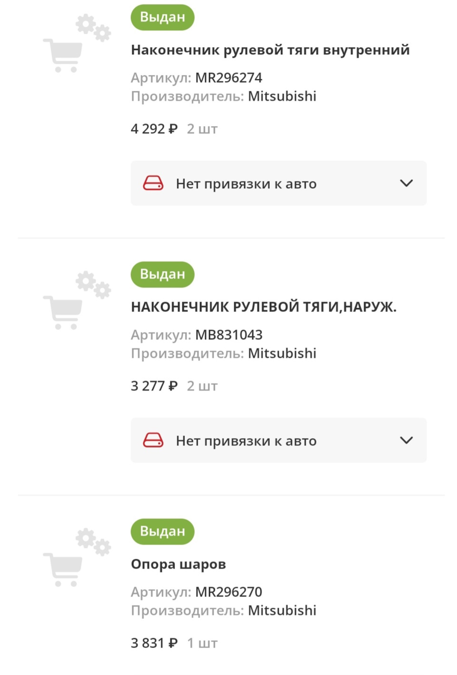Click the Выдан badge for MB831043
Viewport: 457px width, 675px height.
point(162,274)
